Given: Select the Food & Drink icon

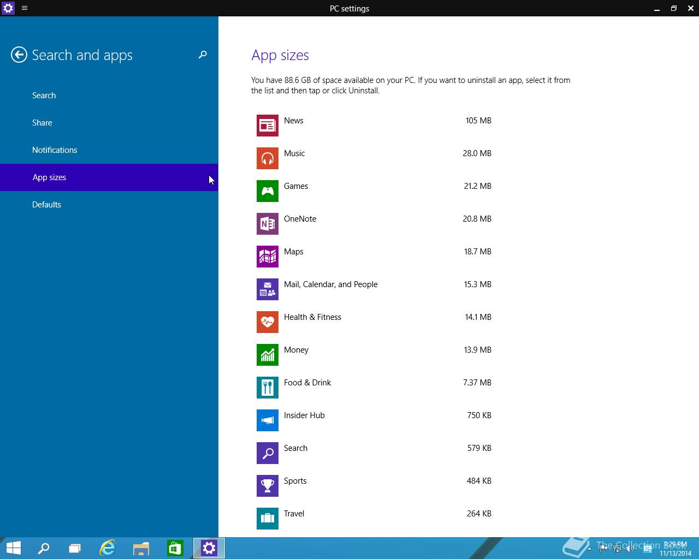Looking at the screenshot, I should 268,388.
